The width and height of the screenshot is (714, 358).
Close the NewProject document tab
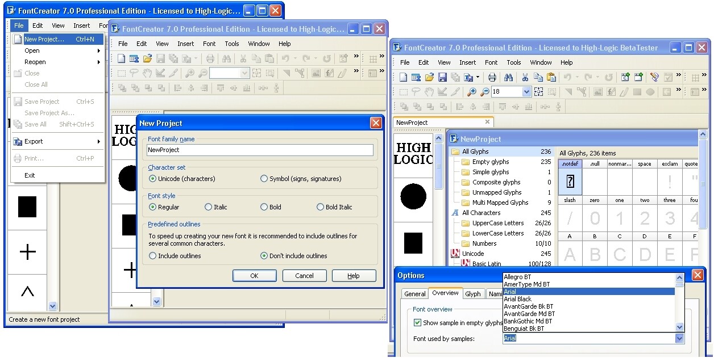tap(487, 122)
